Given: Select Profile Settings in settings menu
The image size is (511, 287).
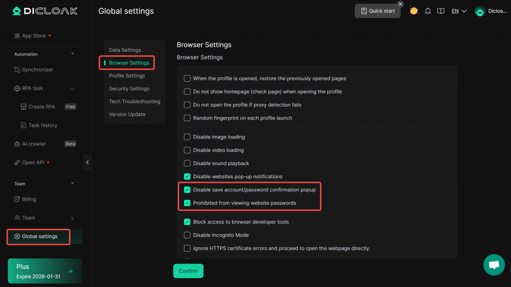Looking at the screenshot, I should (x=127, y=76).
